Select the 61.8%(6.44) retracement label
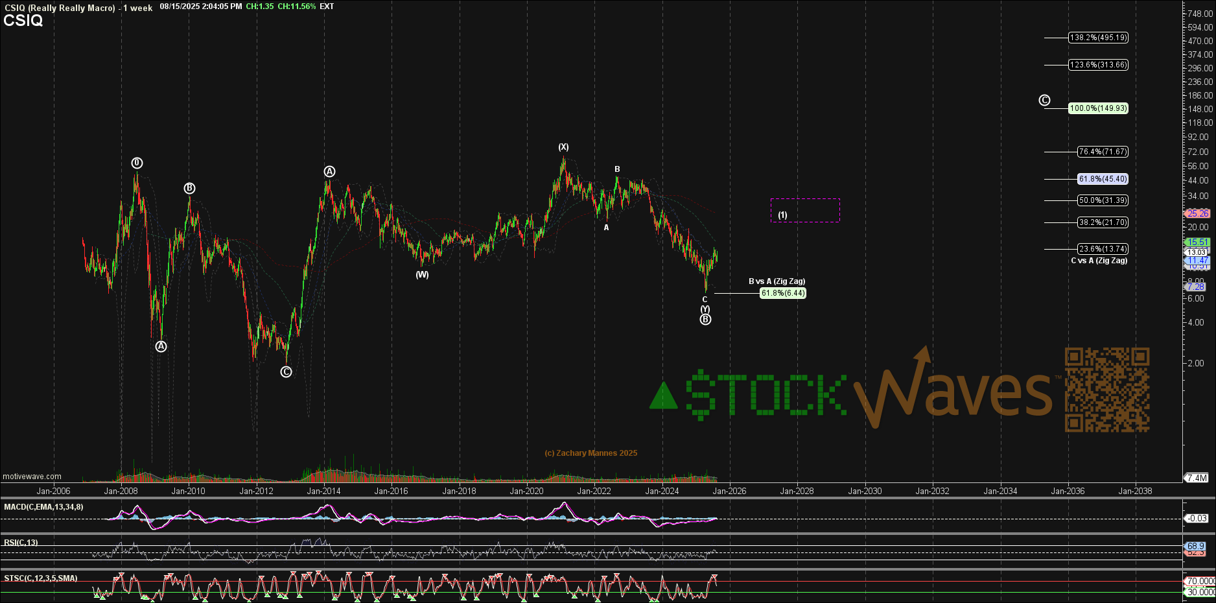1216x603 pixels. 783,293
